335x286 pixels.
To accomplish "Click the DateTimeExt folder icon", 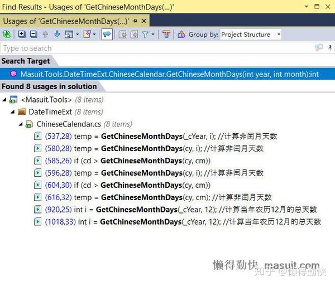I will pos(22,112).
